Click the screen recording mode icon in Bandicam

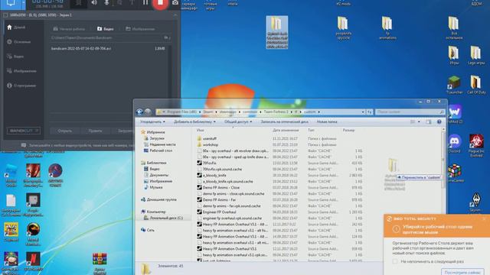pyautogui.click(x=10, y=3)
